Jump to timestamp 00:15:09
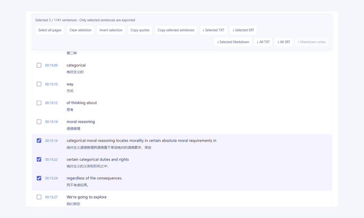 click(51, 65)
